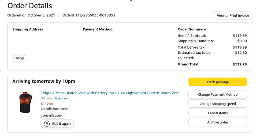Screen dimensions: 260x137
Task: Archive this order
Action: click(x=217, y=122)
